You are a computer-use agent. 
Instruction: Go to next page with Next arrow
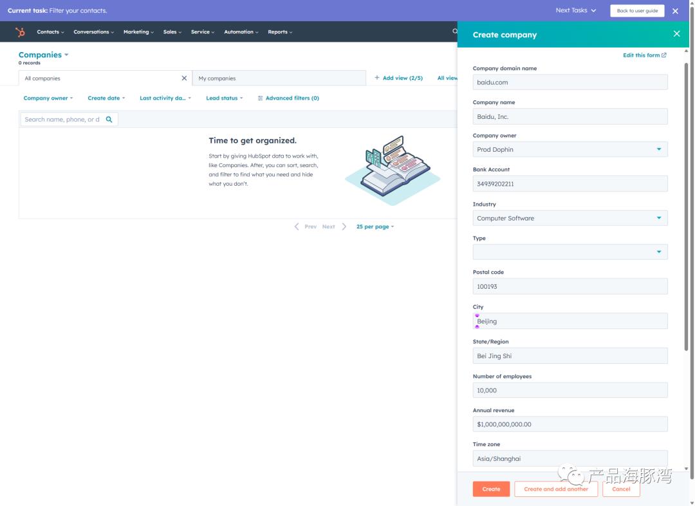click(344, 227)
